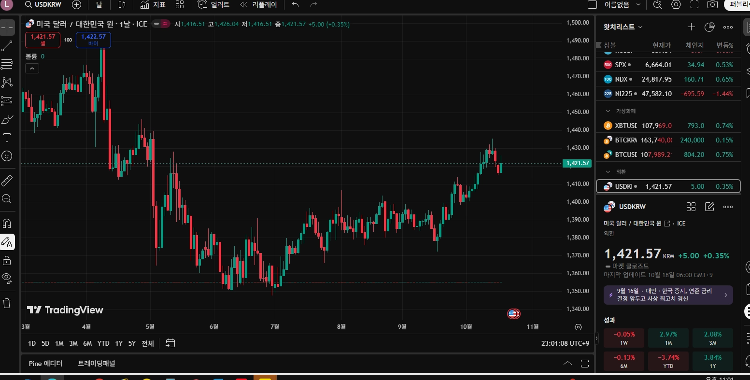
Task: Set date range to 3M
Action: click(x=73, y=343)
